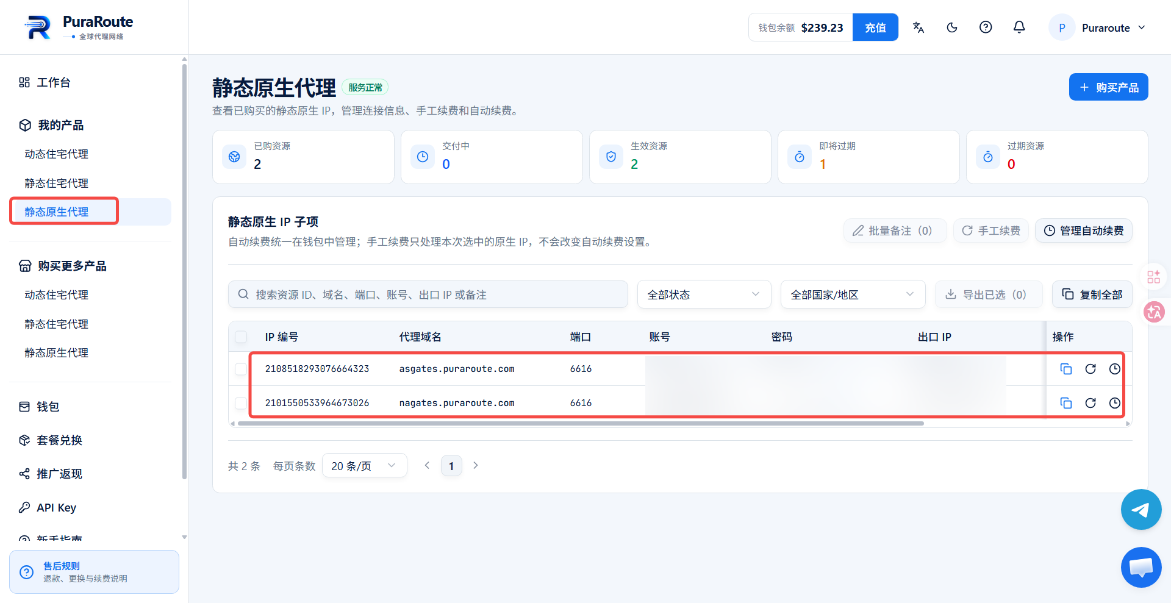Open the notifications bell
Viewport: 1171px width, 603px height.
(1019, 27)
